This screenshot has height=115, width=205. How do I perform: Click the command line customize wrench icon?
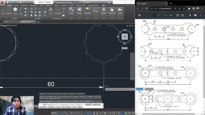(x=37, y=107)
